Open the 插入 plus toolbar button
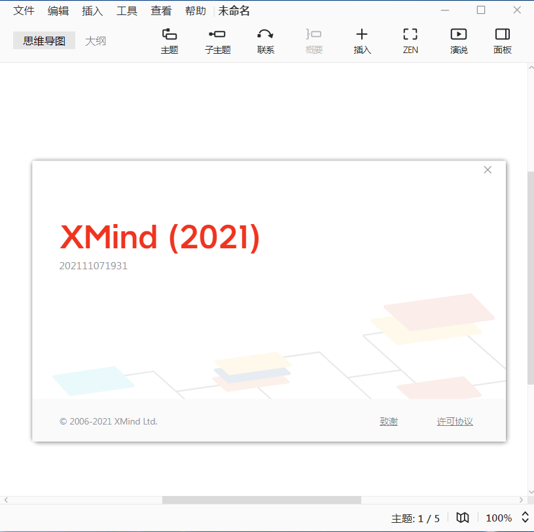Screen dimensions: 534x532 (362, 41)
